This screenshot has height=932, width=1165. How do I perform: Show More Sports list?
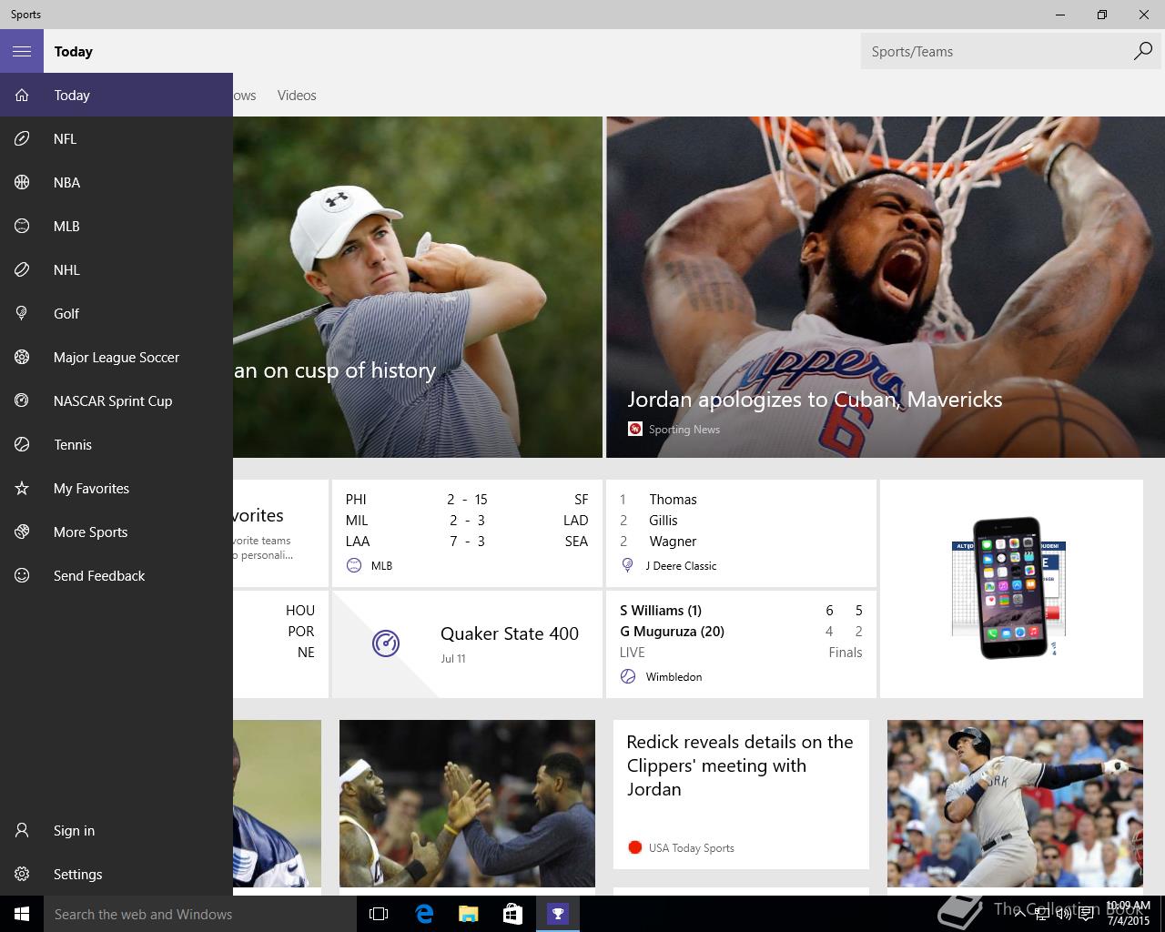click(116, 532)
